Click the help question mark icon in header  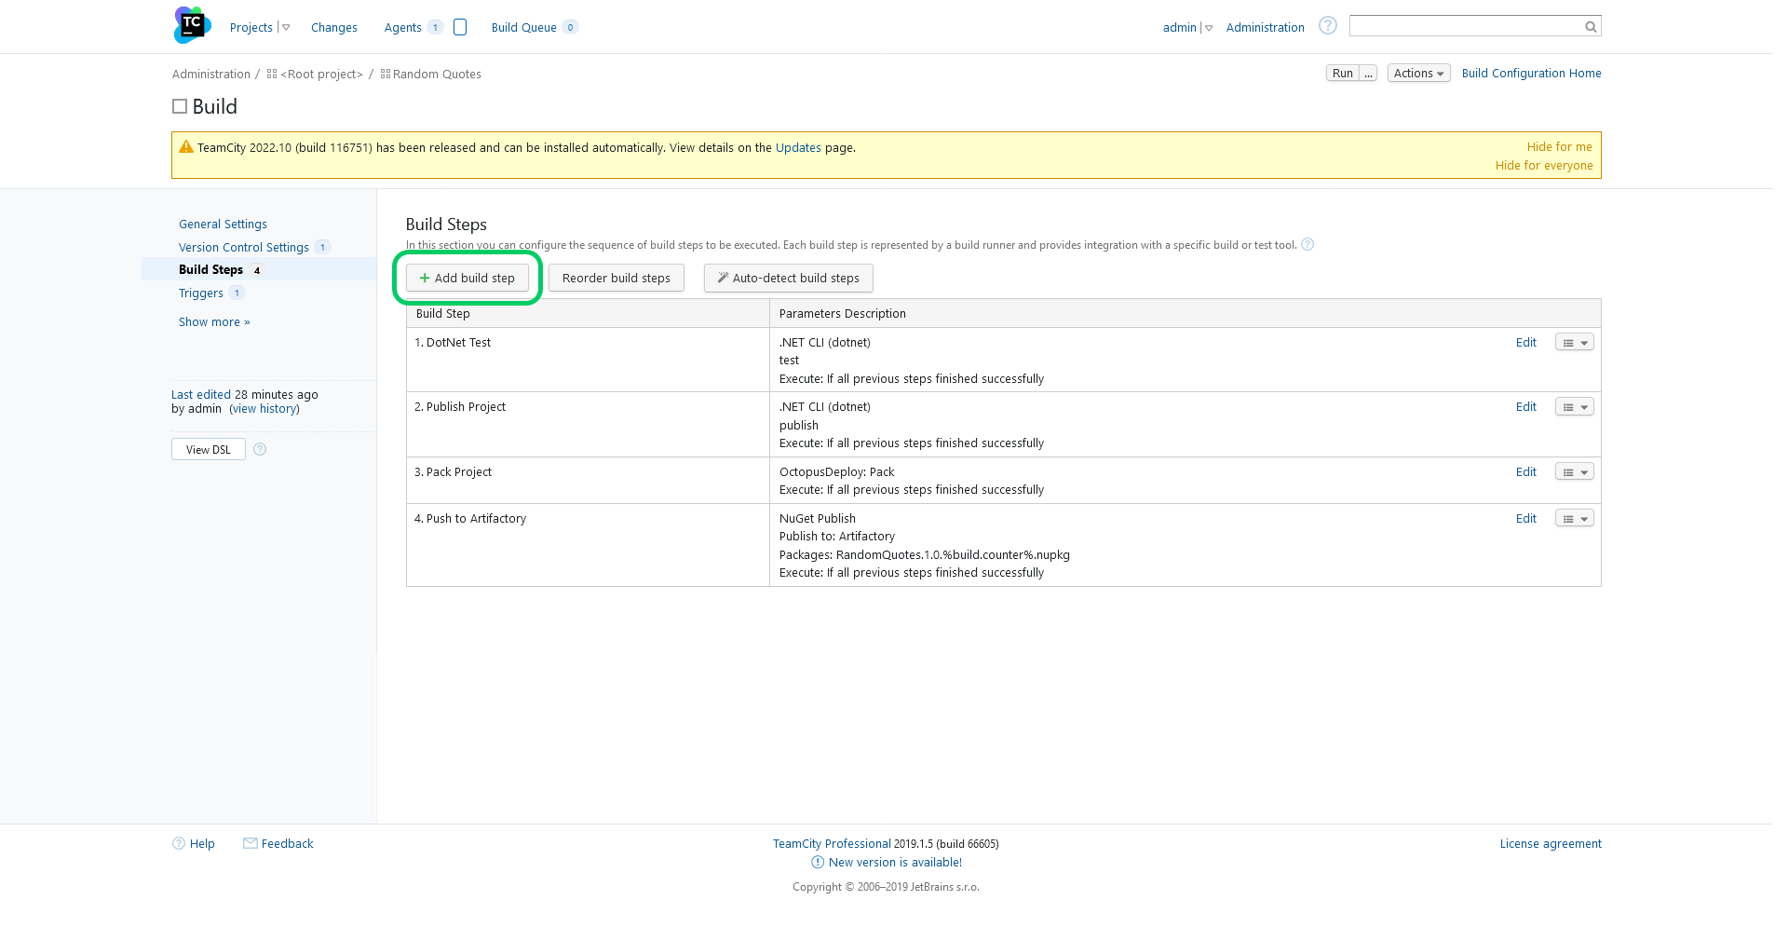pos(1328,25)
